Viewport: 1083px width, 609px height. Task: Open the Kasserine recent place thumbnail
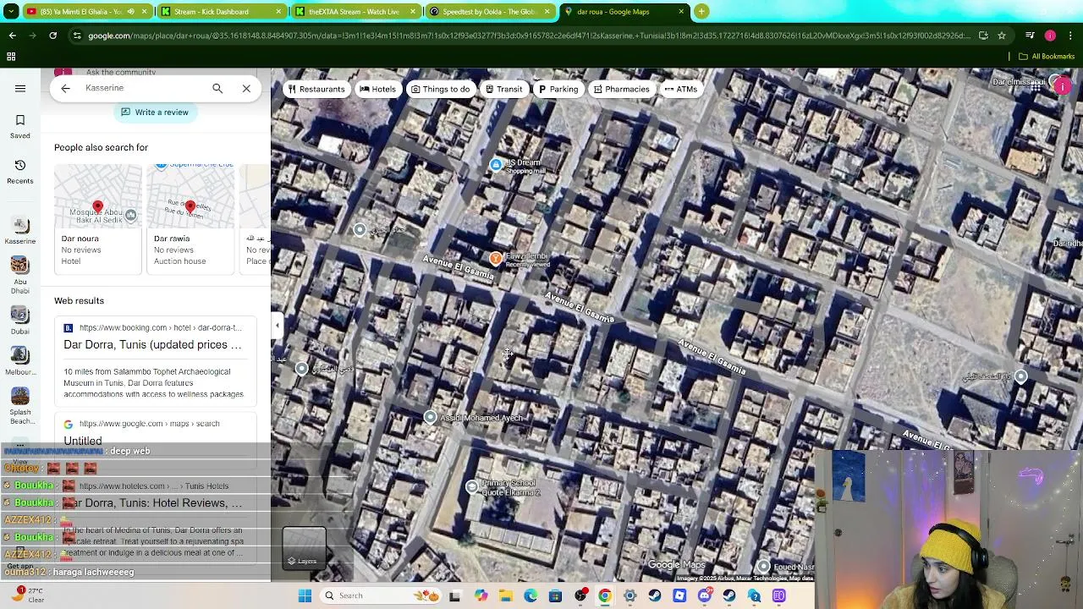[x=20, y=229]
